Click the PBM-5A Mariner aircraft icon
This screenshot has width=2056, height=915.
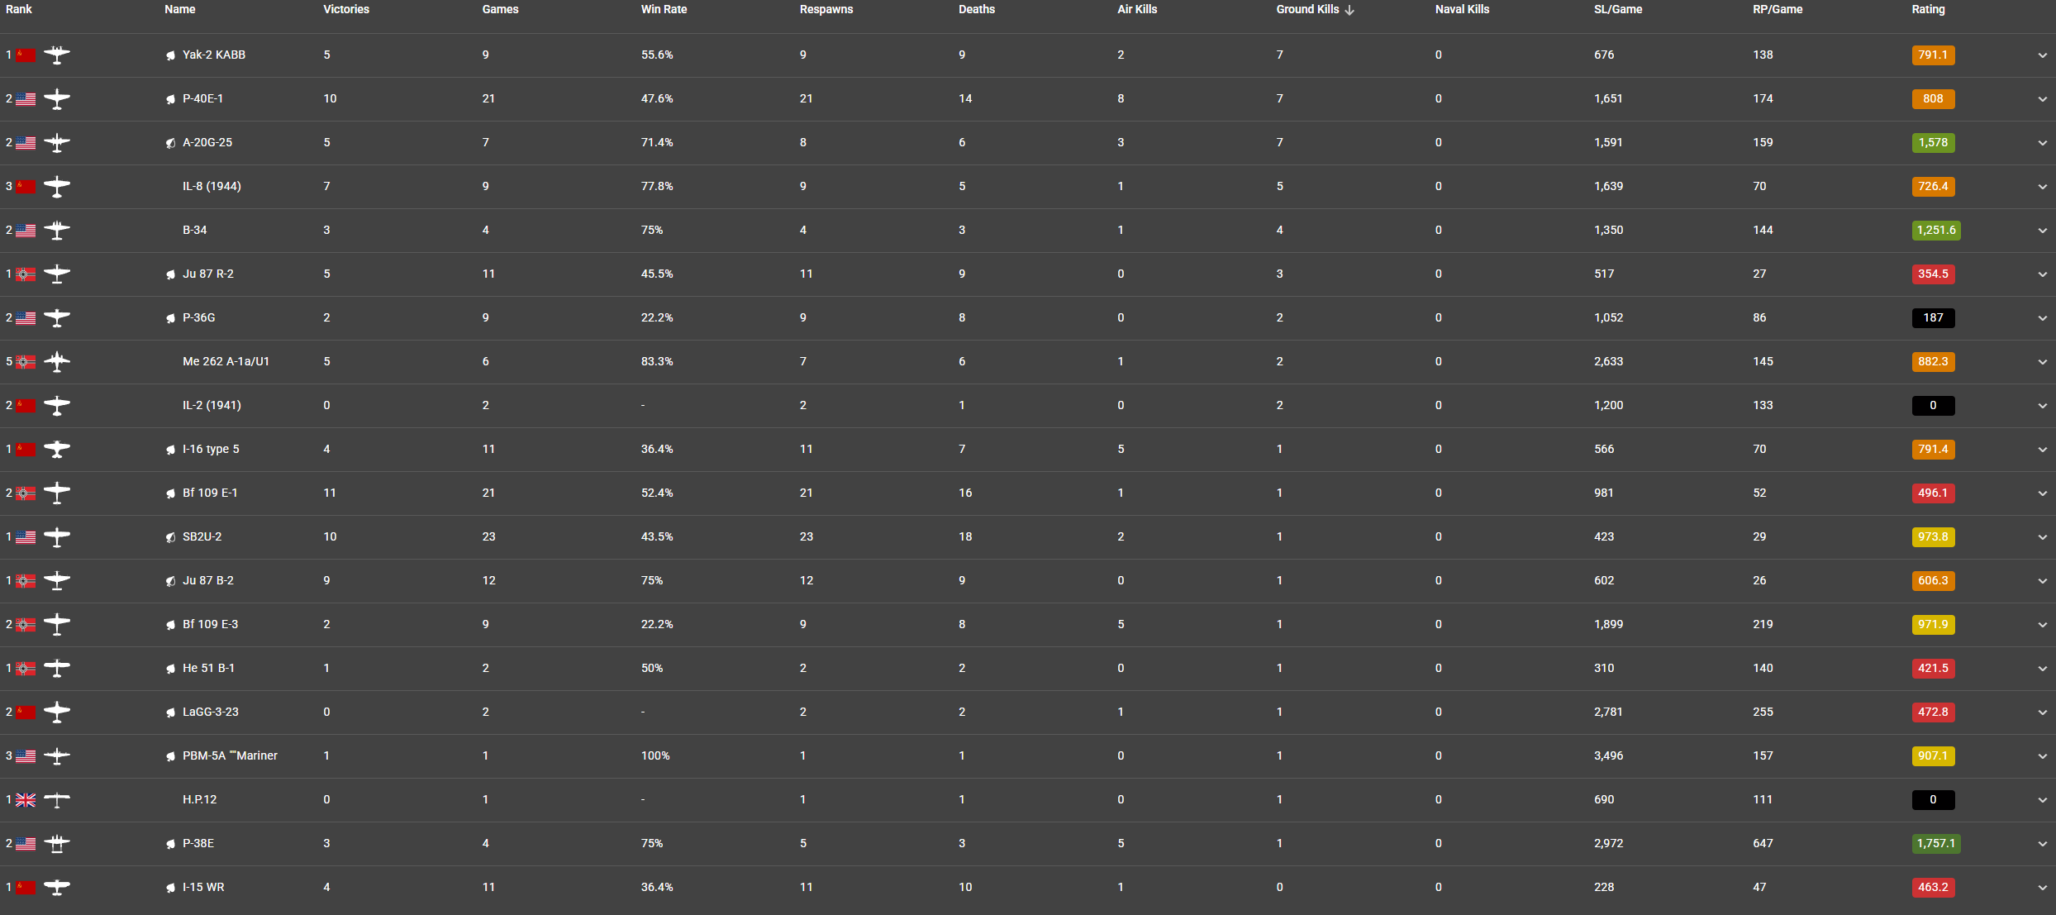point(57,756)
